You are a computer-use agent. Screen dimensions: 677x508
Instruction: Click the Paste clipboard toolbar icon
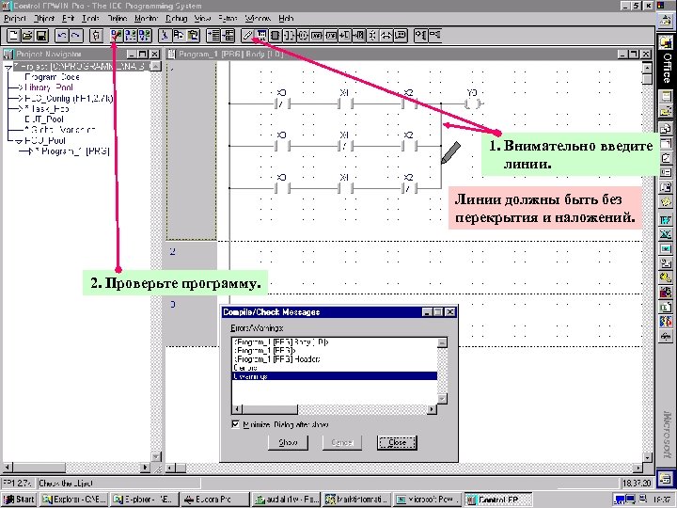tap(193, 36)
